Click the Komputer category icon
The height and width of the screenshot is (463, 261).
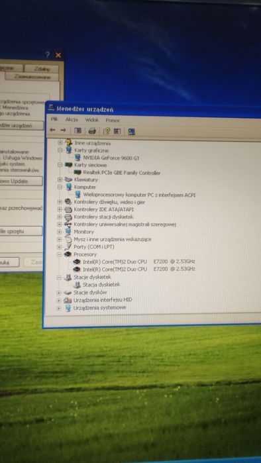[x=68, y=187]
